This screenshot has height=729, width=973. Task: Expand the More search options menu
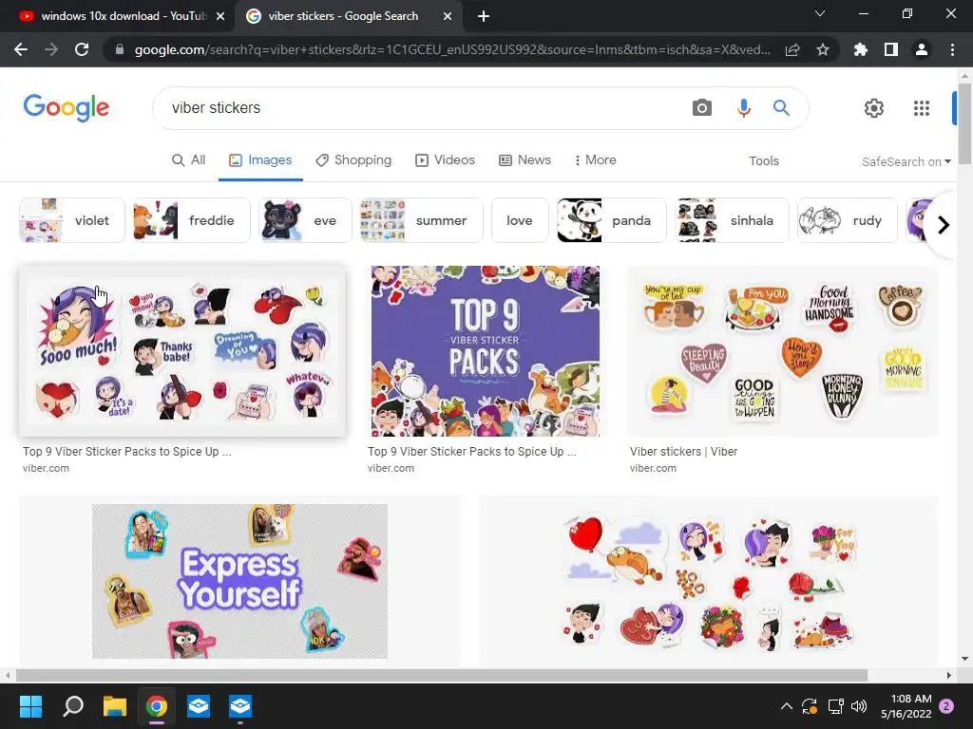tap(595, 159)
